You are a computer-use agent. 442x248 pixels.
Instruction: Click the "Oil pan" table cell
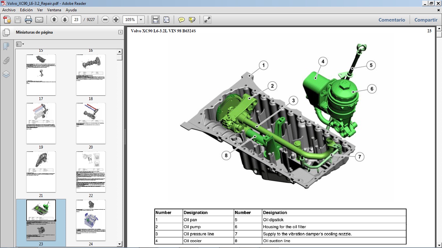[208, 220]
